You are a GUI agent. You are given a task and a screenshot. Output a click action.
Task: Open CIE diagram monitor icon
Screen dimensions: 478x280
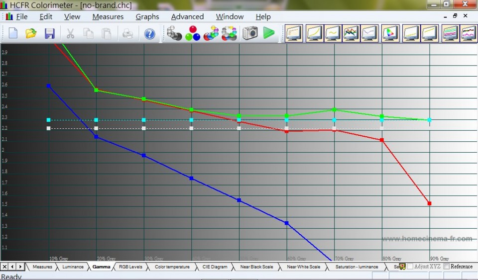[x=390, y=33]
